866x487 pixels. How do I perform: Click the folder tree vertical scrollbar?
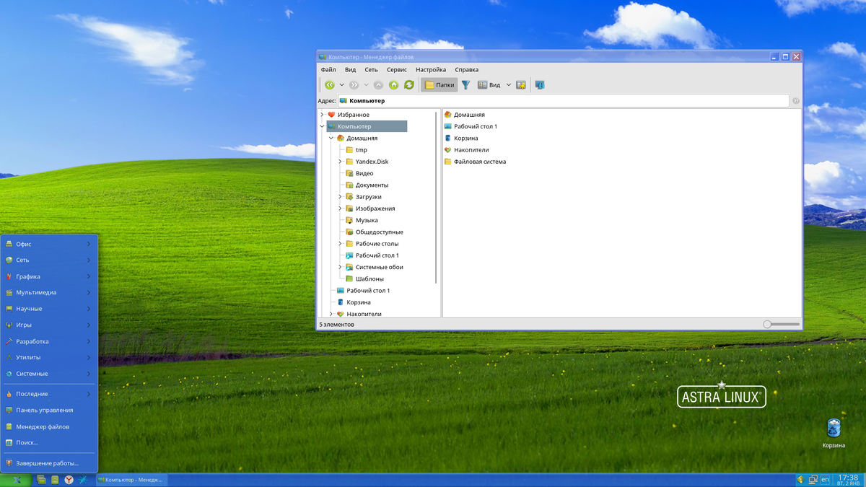click(437, 197)
